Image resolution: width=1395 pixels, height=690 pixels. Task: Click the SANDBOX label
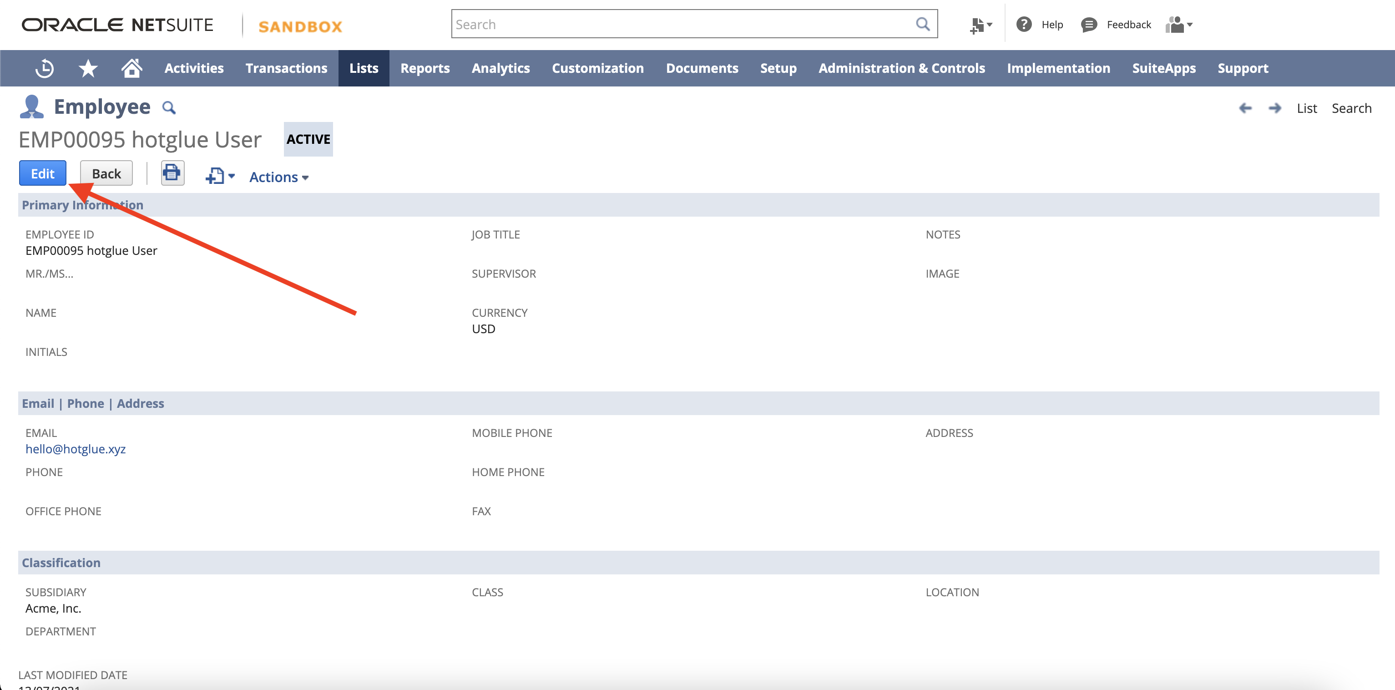(x=300, y=26)
